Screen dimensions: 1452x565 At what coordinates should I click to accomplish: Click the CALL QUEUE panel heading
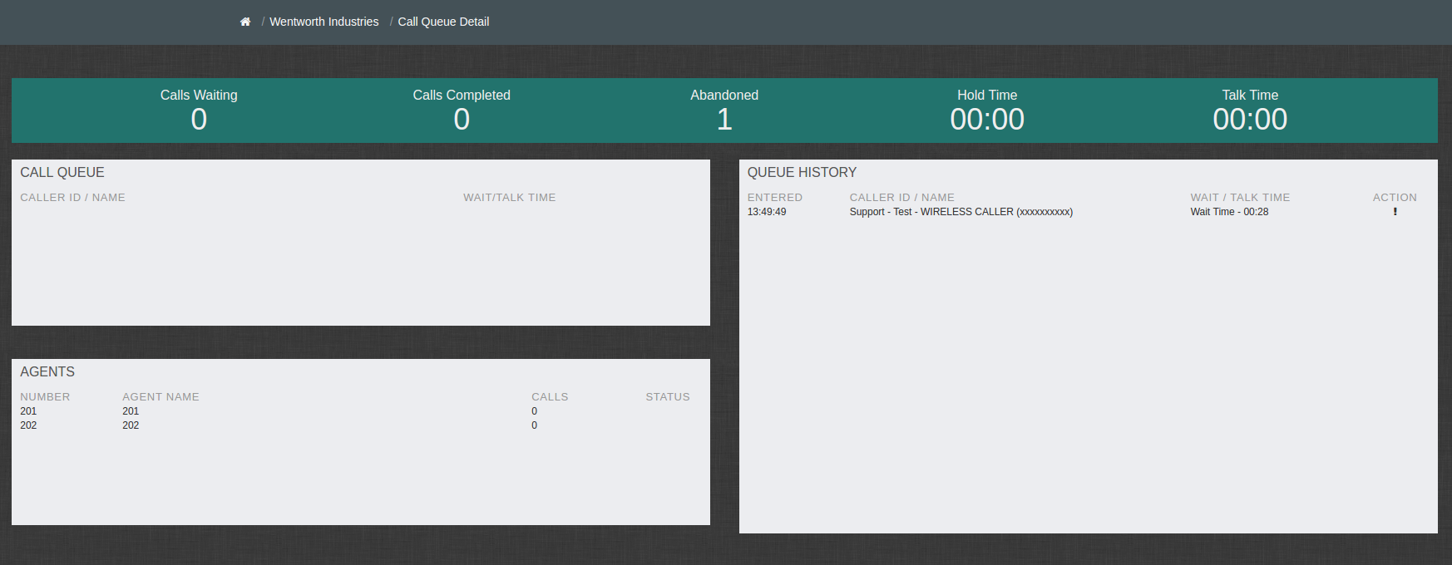(62, 172)
